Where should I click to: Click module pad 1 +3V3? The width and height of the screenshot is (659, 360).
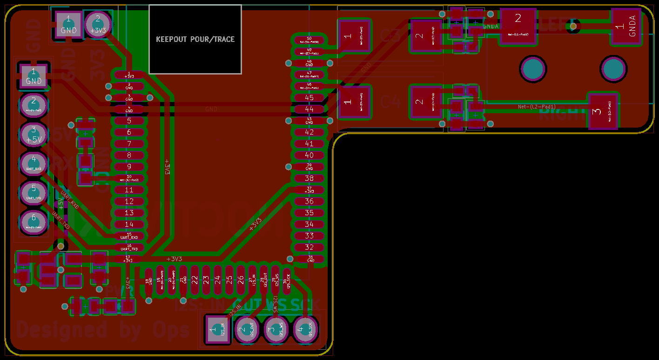pyautogui.click(x=129, y=75)
